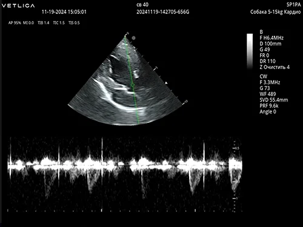Click the VETLICA logo
Image resolution: width=303 pixels, height=227 pixels.
[x=18, y=5]
